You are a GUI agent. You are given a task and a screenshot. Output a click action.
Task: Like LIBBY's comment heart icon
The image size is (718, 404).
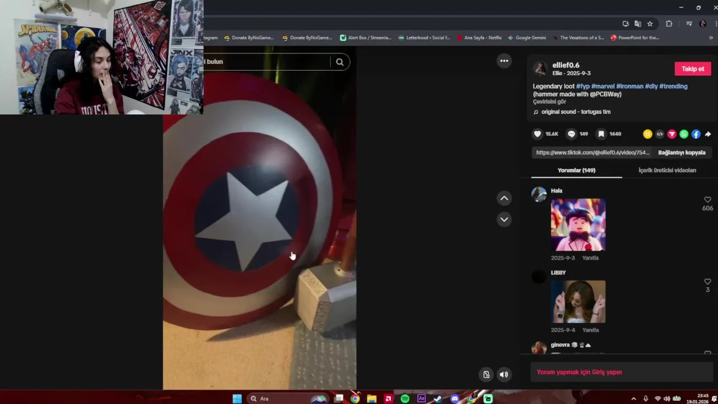coord(707,282)
